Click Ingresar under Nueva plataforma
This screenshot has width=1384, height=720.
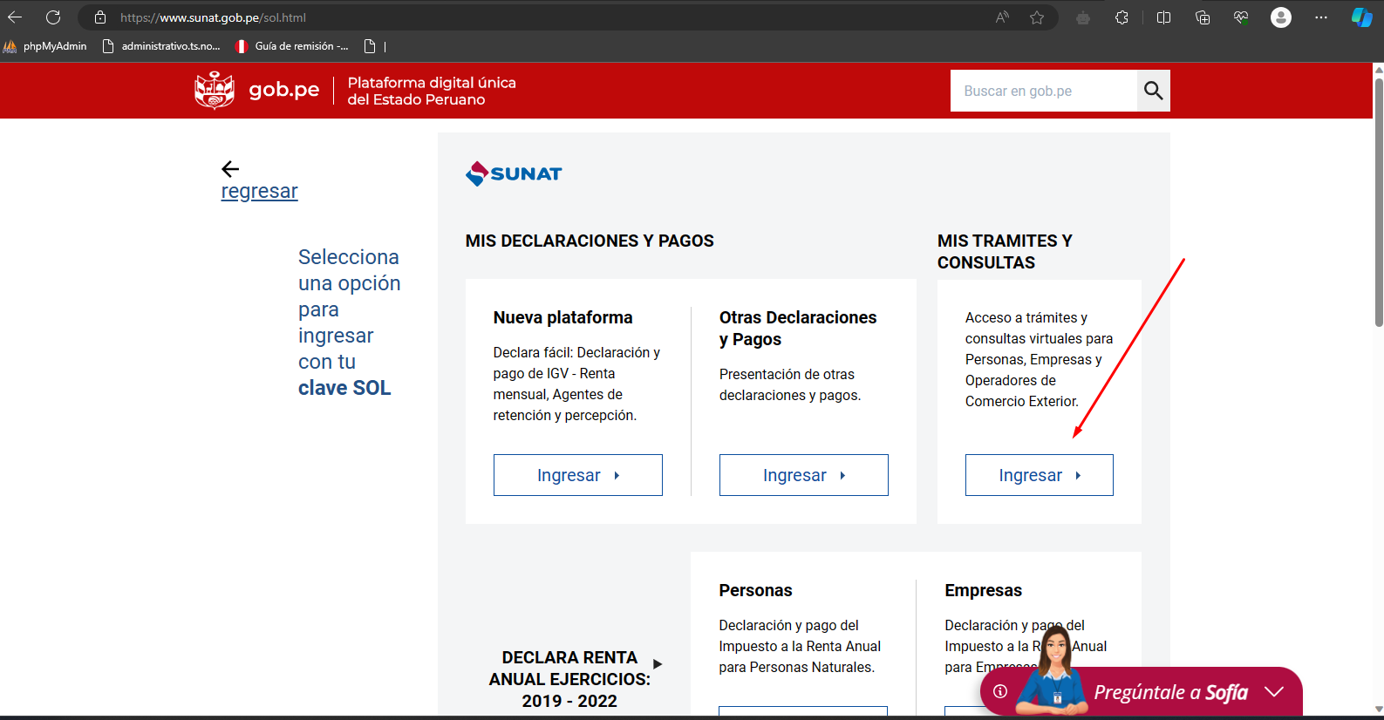[x=577, y=475]
